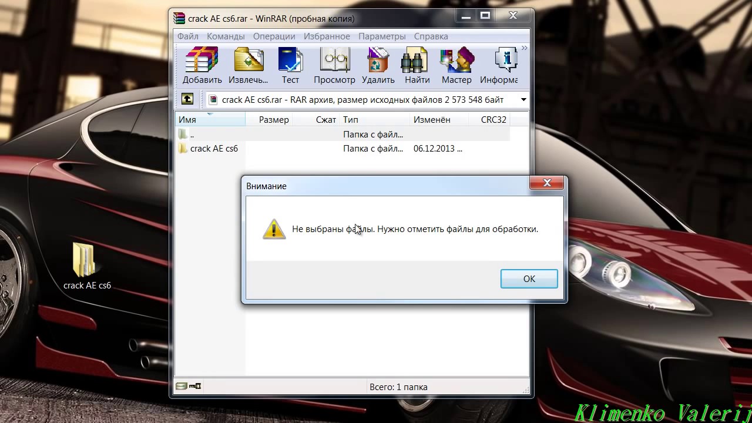
Task: Click the Тест (Test) toolbar icon
Action: tap(290, 66)
